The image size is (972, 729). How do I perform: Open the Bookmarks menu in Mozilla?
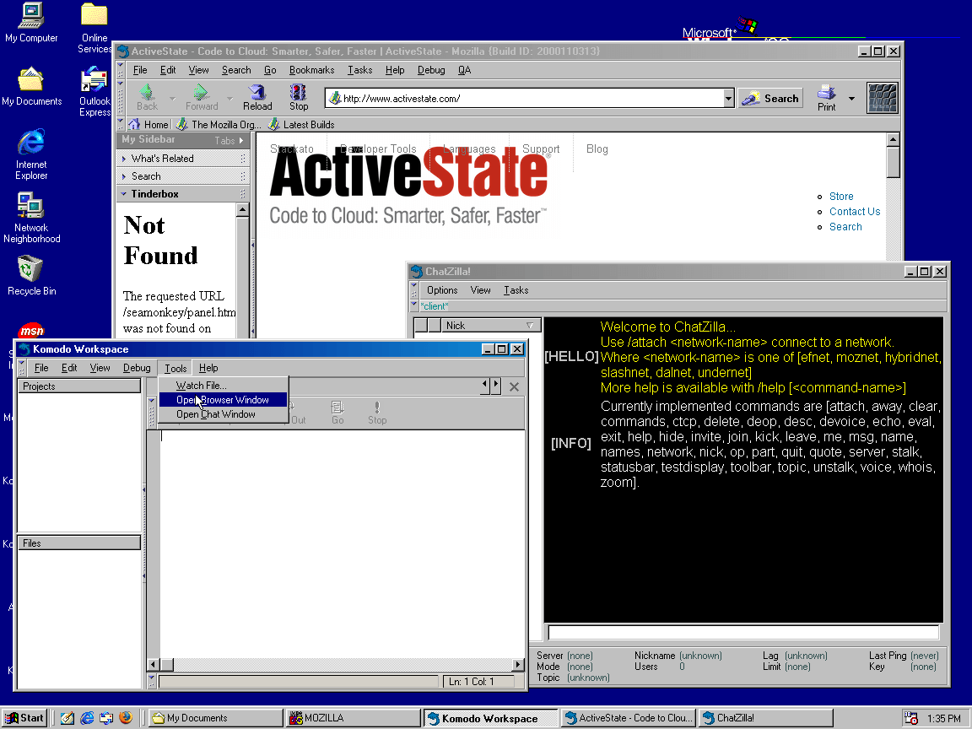coord(312,70)
